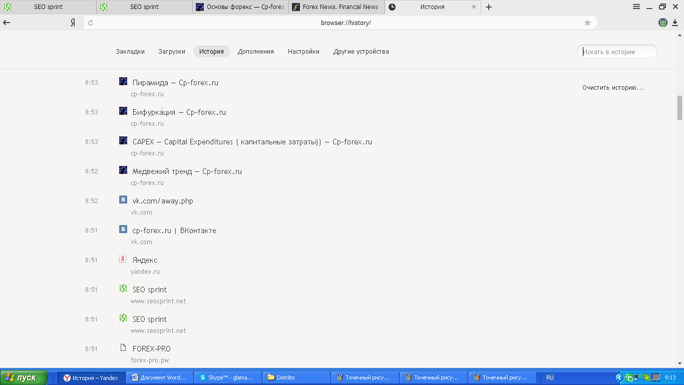Click the forex-pro.pw domain text
The image size is (684, 385).
click(150, 360)
